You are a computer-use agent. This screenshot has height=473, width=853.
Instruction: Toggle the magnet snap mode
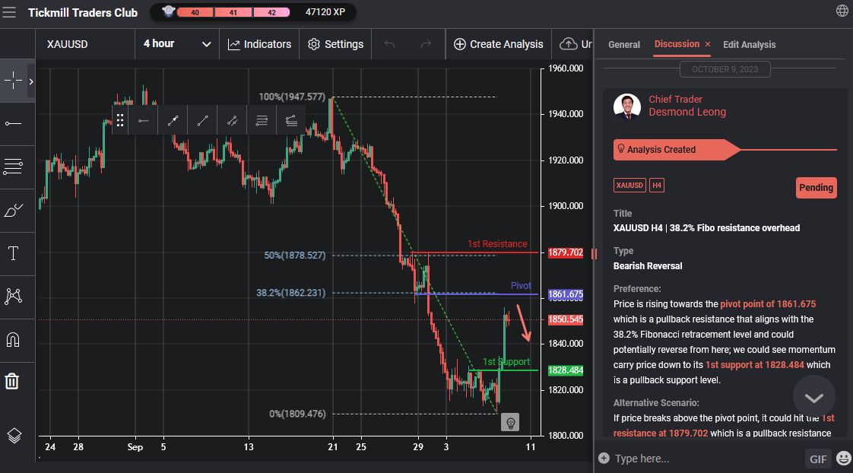pos(13,340)
